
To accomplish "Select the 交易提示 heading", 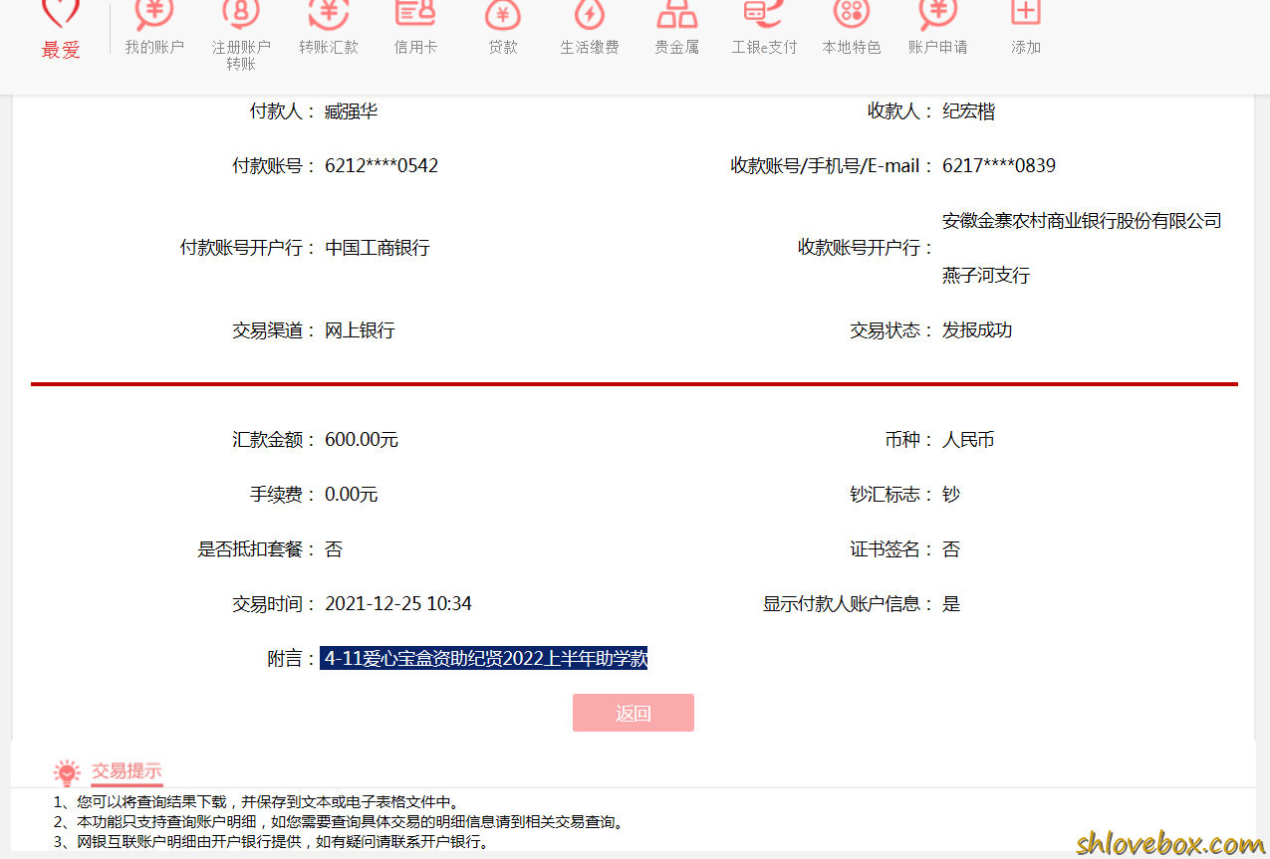I will point(127,770).
